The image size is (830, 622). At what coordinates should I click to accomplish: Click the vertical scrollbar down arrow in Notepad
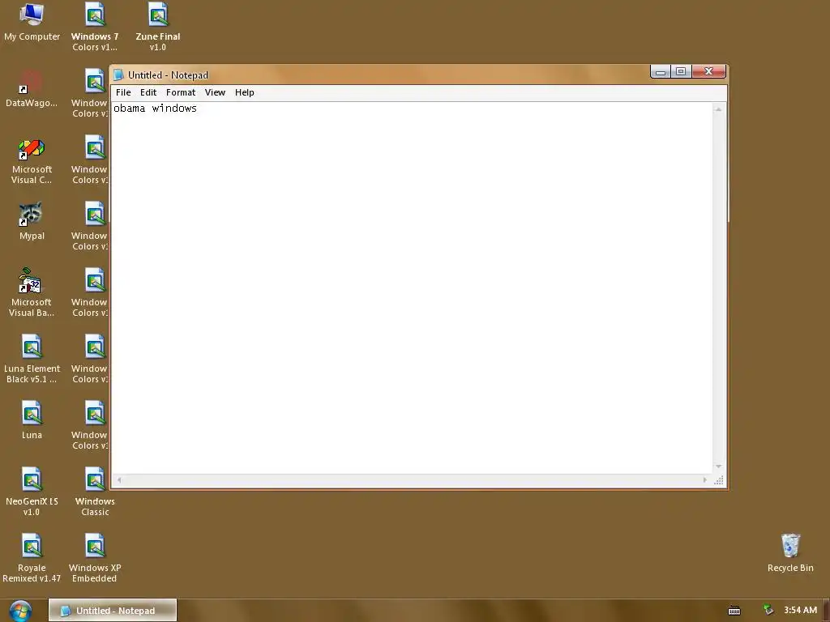(x=718, y=466)
